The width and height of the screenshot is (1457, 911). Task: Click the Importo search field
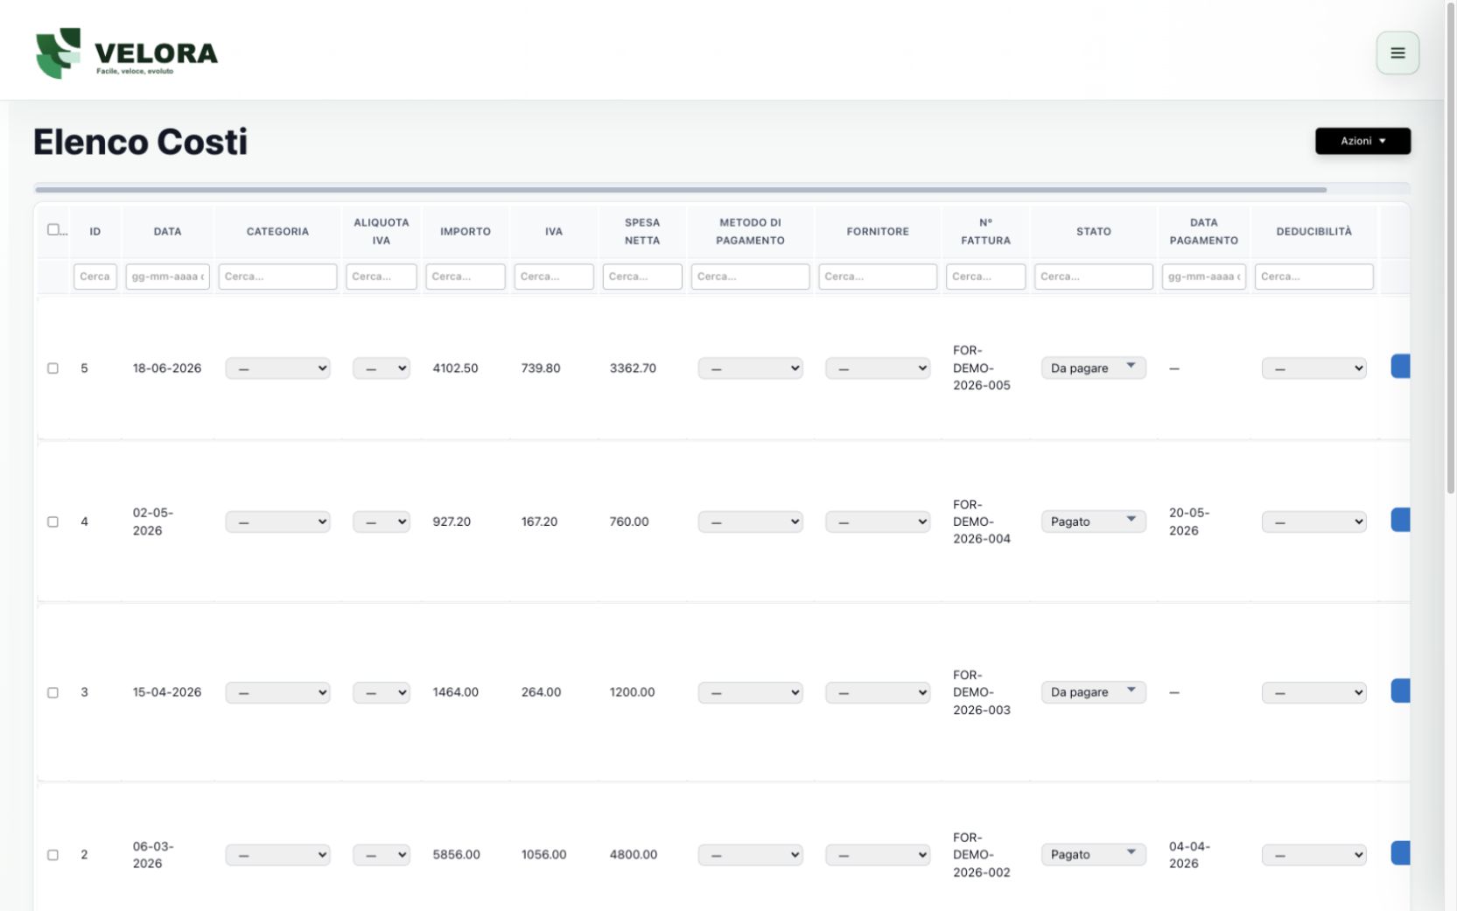click(466, 277)
